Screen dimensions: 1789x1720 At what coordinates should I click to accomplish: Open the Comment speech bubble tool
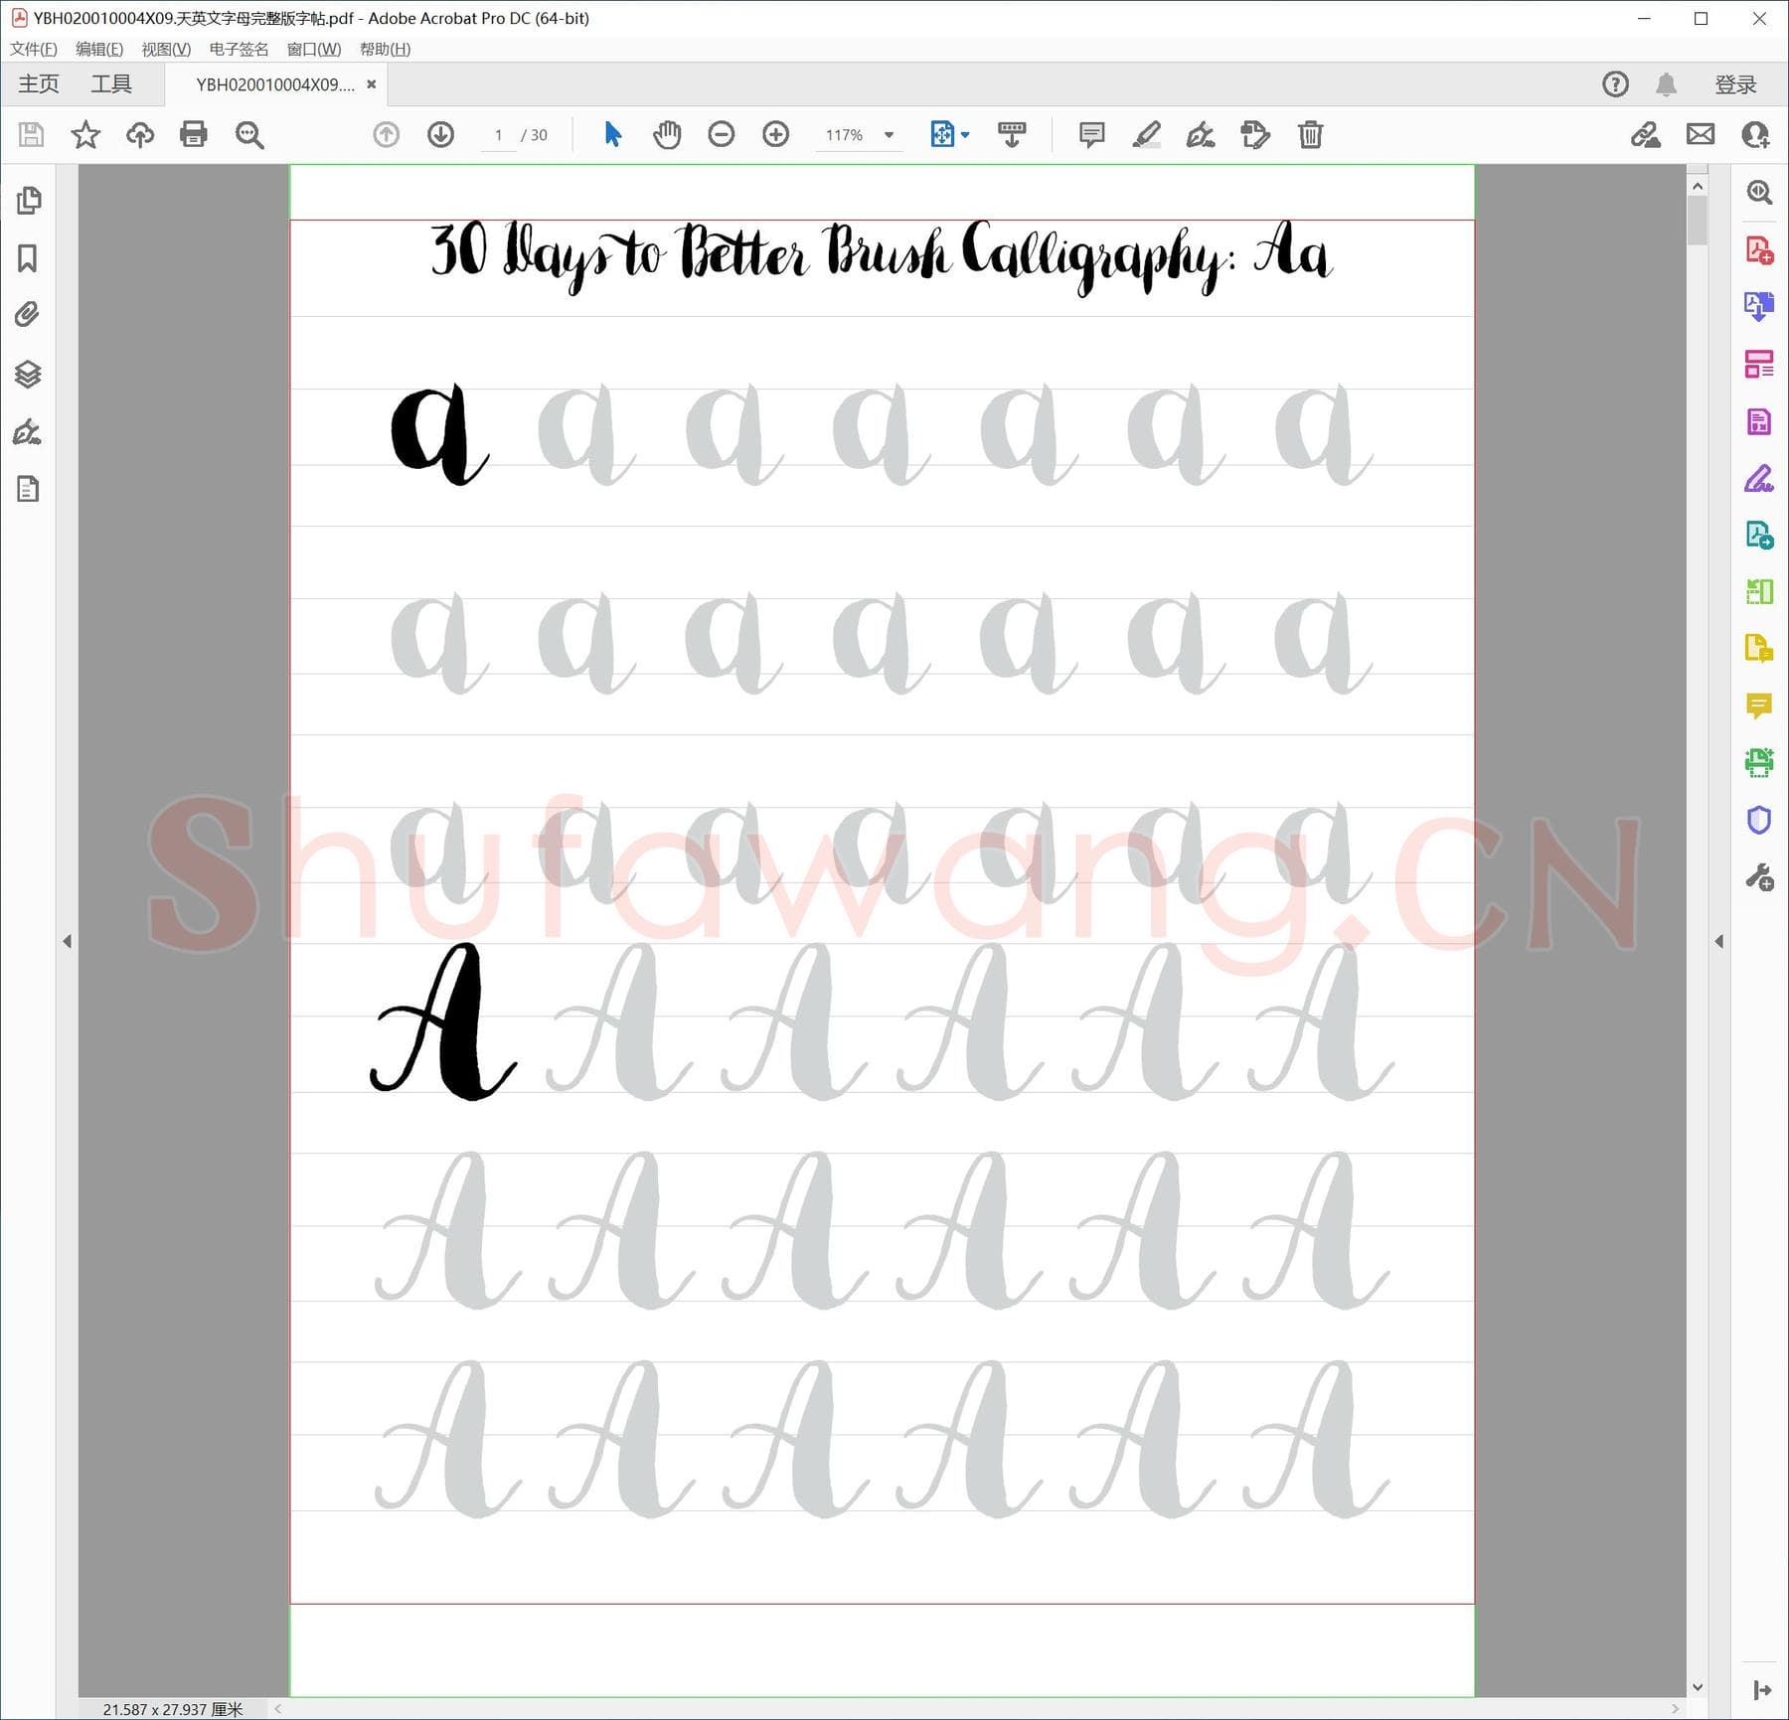point(1759,706)
